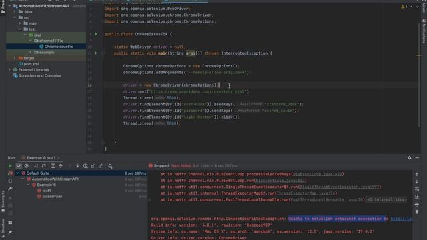Expand External Libraries node
427x240 pixels.
9,69
